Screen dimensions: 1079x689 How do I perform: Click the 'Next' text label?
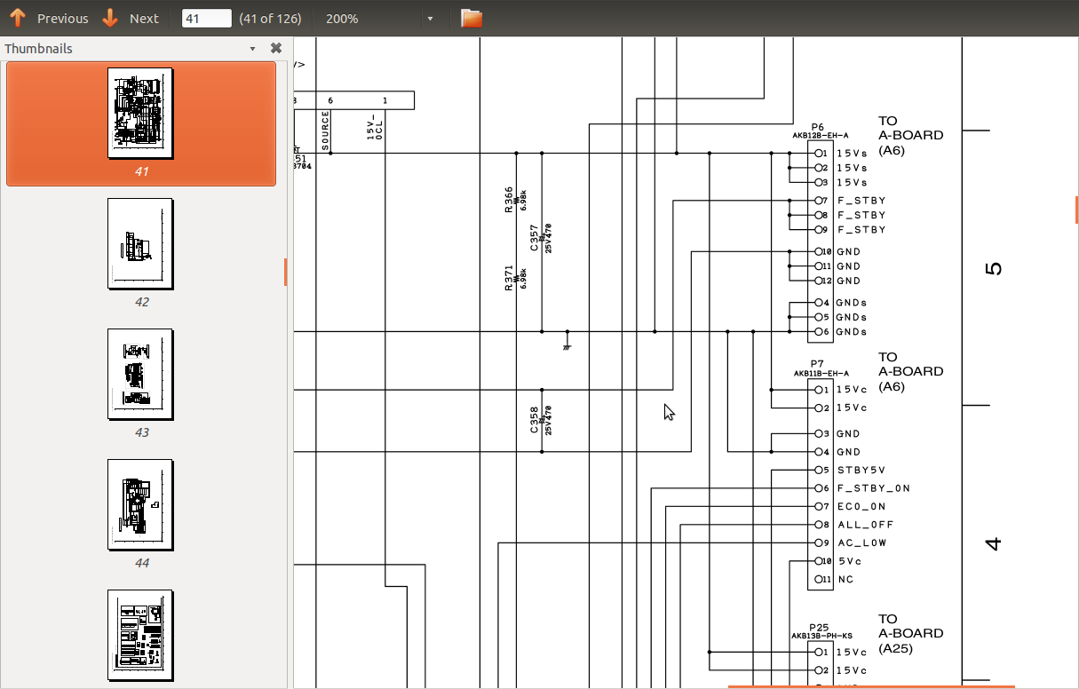pos(144,19)
